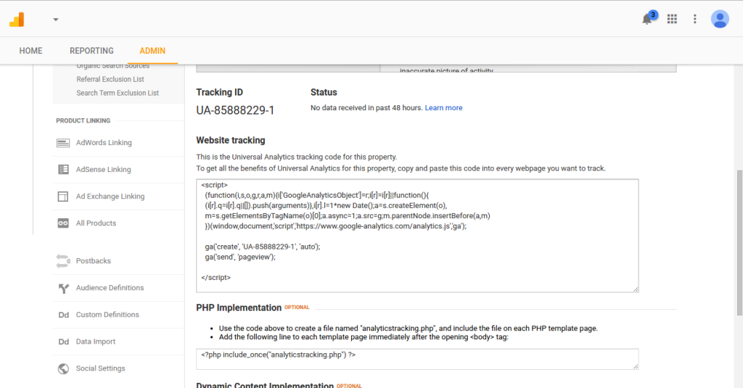The height and width of the screenshot is (388, 743).
Task: Click the Google Analytics logo
Action: [17, 20]
